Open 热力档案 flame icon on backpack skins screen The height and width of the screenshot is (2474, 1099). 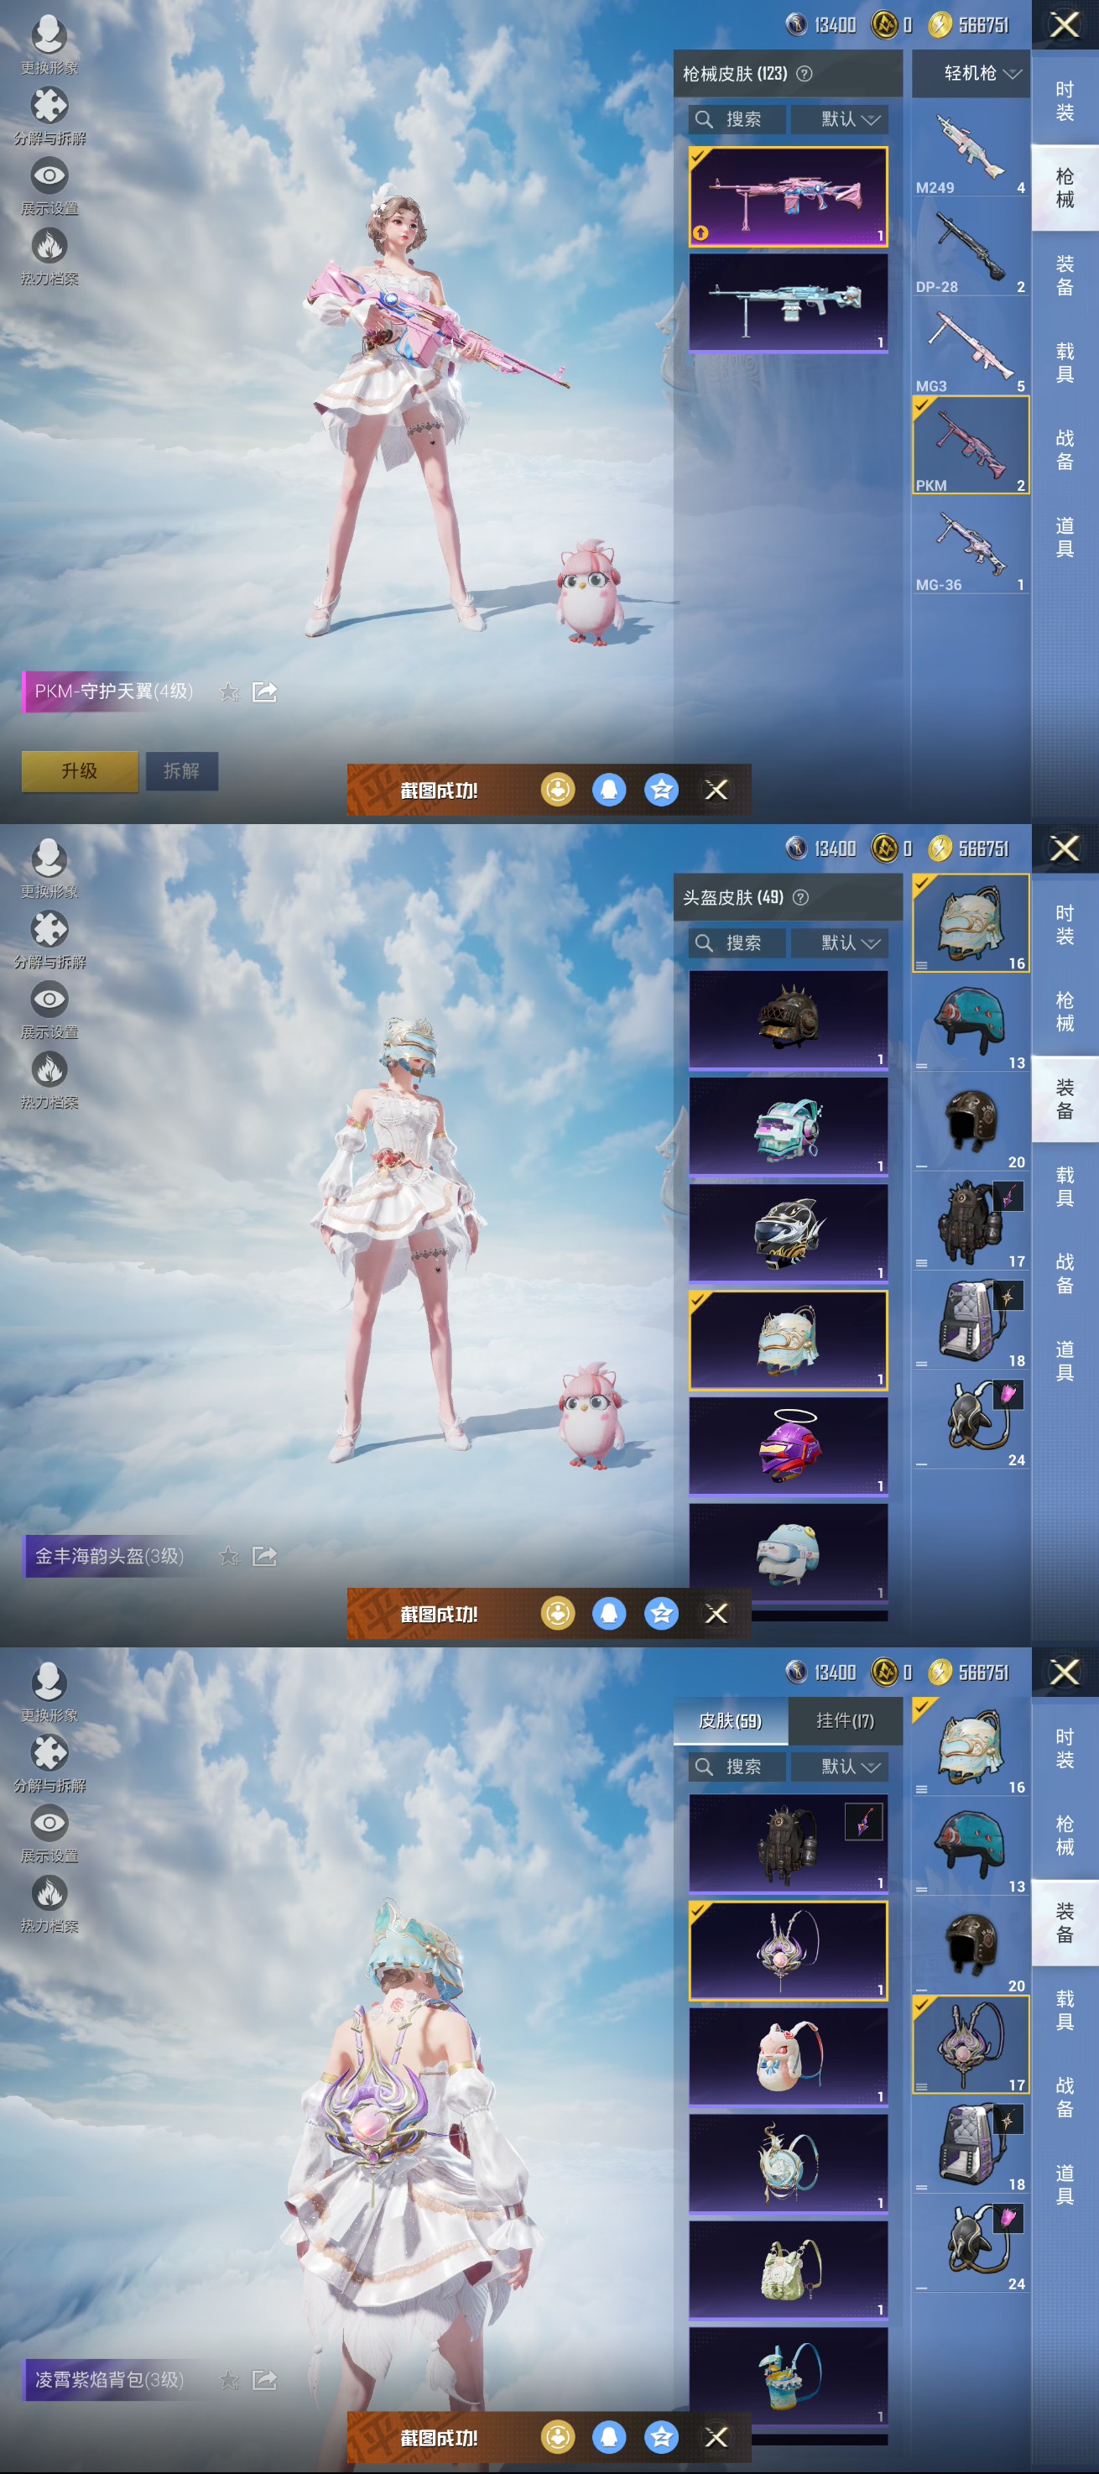point(49,1904)
